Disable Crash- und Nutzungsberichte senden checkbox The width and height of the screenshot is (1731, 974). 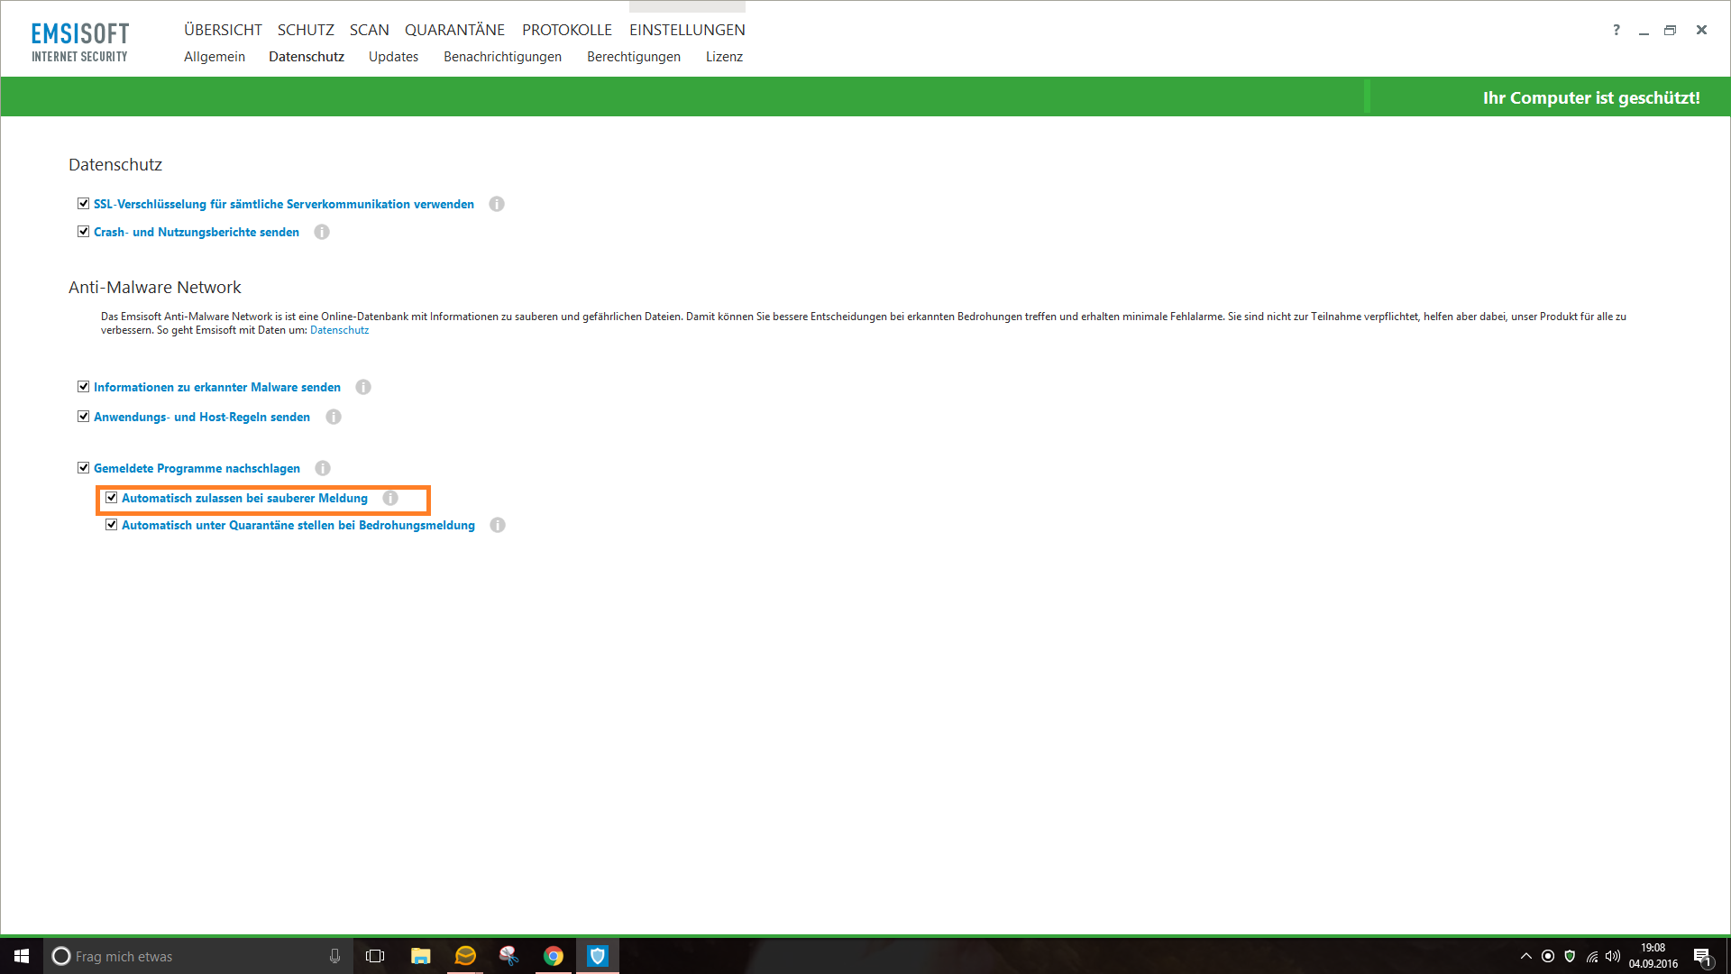(84, 232)
